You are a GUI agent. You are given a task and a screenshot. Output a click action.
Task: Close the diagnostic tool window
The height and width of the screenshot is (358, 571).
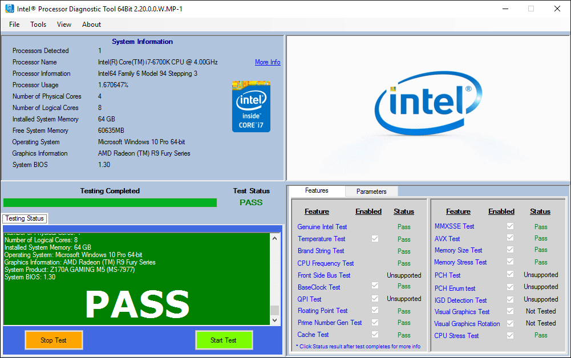click(557, 9)
